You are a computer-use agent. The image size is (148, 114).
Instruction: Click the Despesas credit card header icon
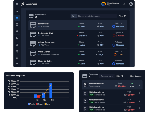click(x=85, y=76)
